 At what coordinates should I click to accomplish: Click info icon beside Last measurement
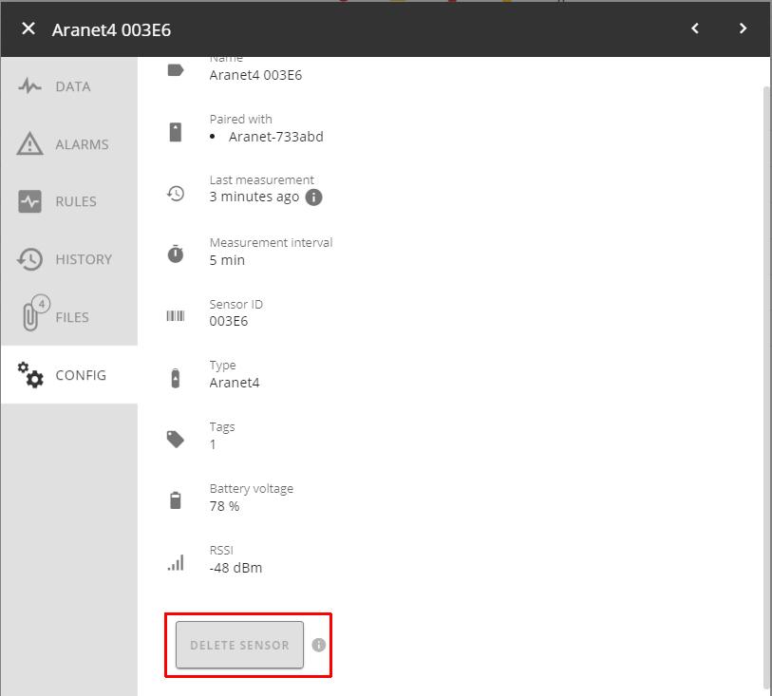point(313,198)
